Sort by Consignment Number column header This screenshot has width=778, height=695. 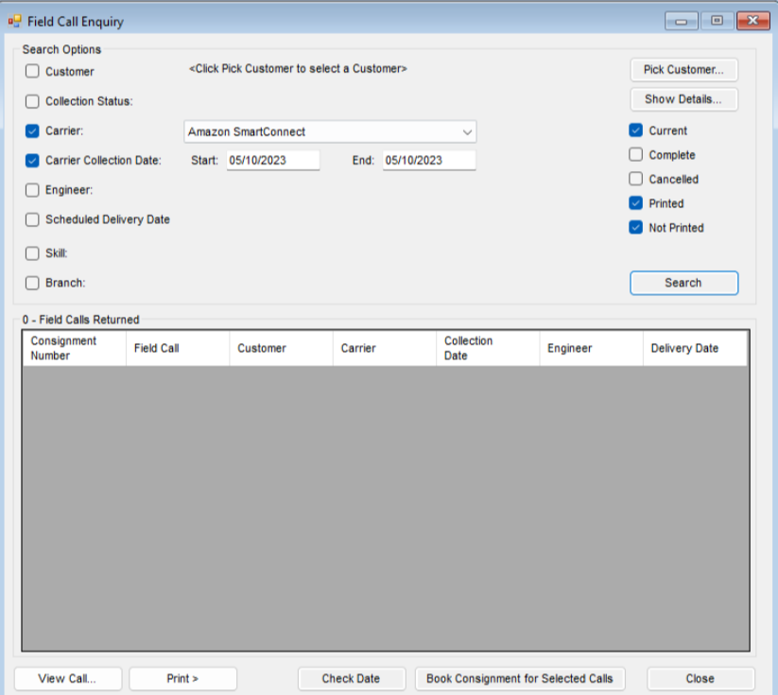tap(74, 348)
